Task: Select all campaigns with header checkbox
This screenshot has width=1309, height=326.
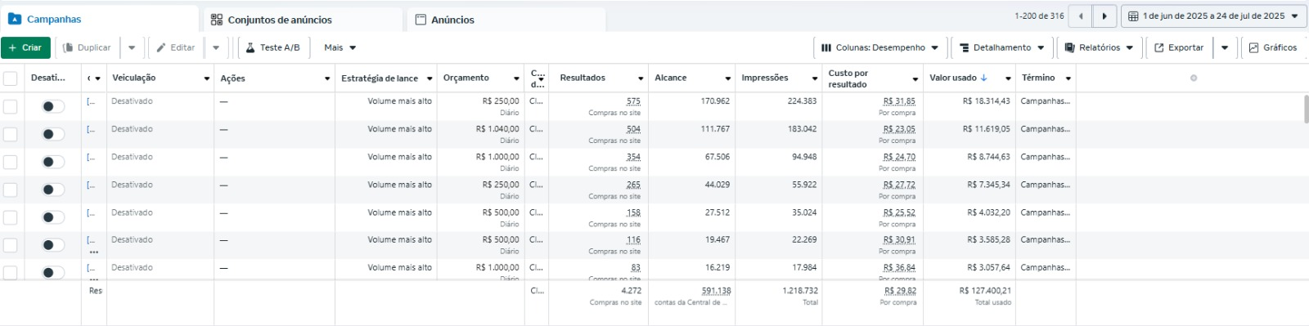Action: pos(11,78)
